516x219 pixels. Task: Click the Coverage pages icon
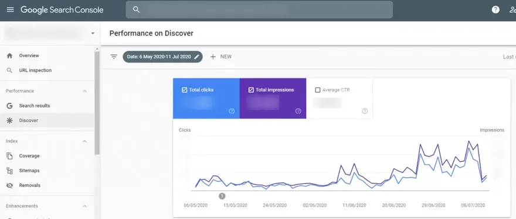point(9,156)
